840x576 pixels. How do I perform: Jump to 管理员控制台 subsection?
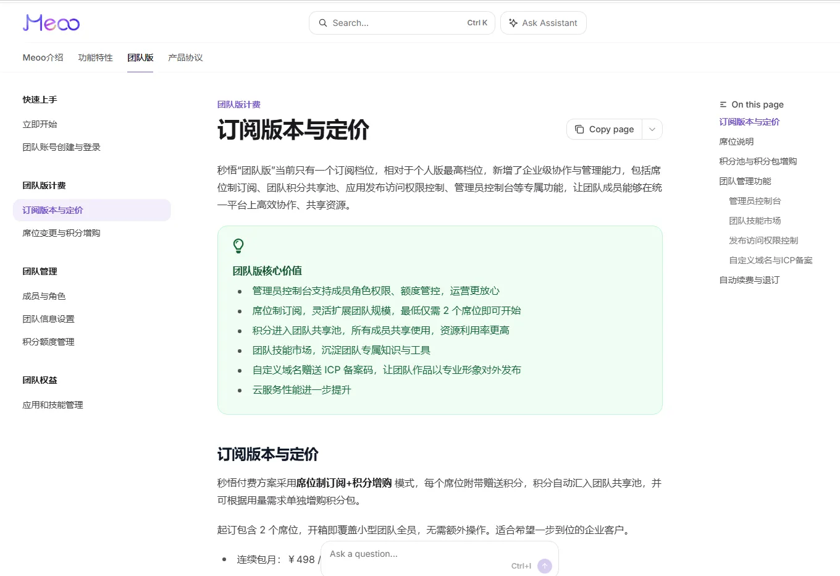pyautogui.click(x=755, y=201)
